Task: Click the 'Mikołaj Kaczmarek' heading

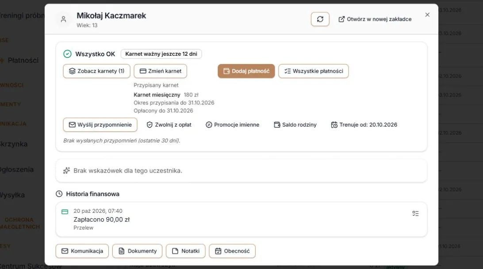Action: (111, 15)
